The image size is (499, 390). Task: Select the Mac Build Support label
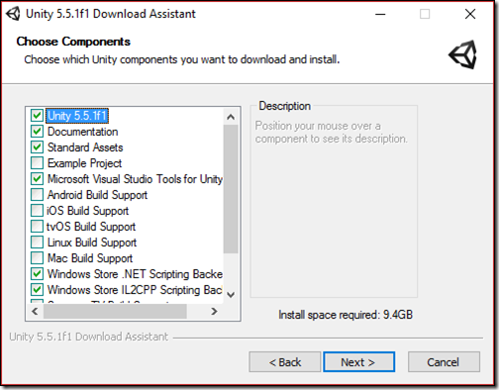90,258
